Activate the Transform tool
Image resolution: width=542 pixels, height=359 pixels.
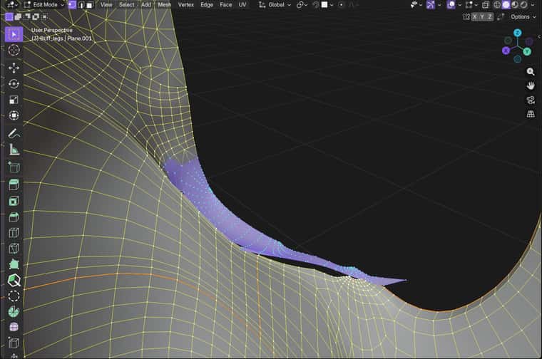tap(14, 115)
